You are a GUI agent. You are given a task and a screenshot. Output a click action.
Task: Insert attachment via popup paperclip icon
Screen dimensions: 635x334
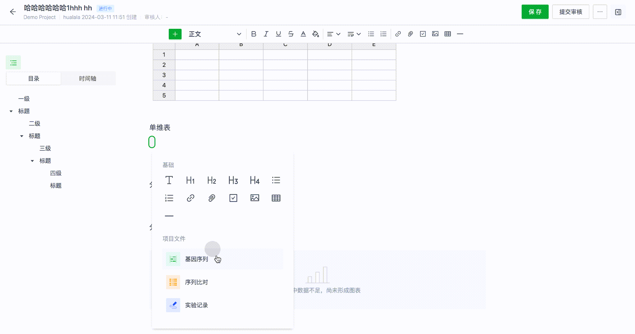tap(212, 198)
